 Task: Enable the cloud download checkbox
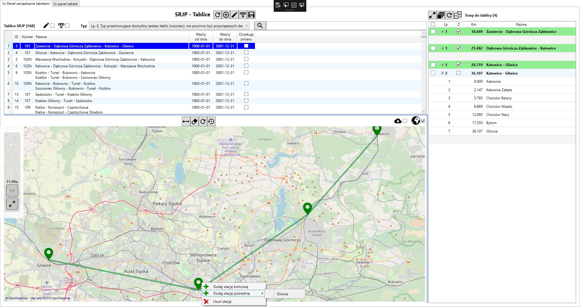click(x=405, y=121)
